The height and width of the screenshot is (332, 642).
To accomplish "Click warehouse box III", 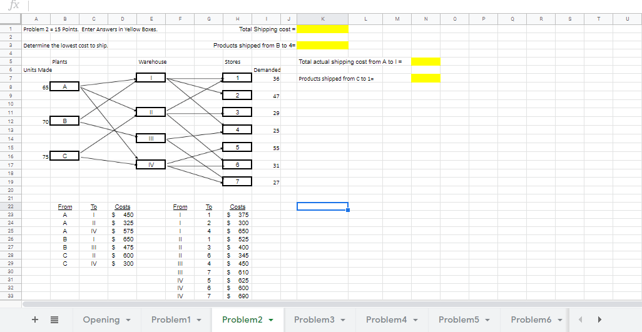I will pyautogui.click(x=151, y=138).
